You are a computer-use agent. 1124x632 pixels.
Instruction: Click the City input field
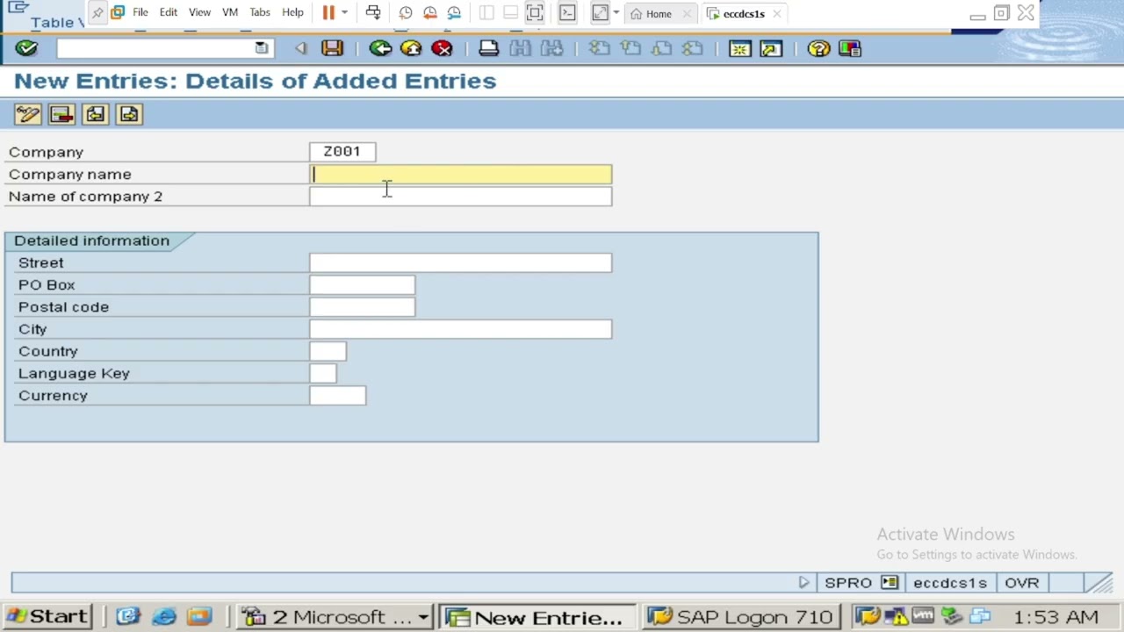pos(460,328)
